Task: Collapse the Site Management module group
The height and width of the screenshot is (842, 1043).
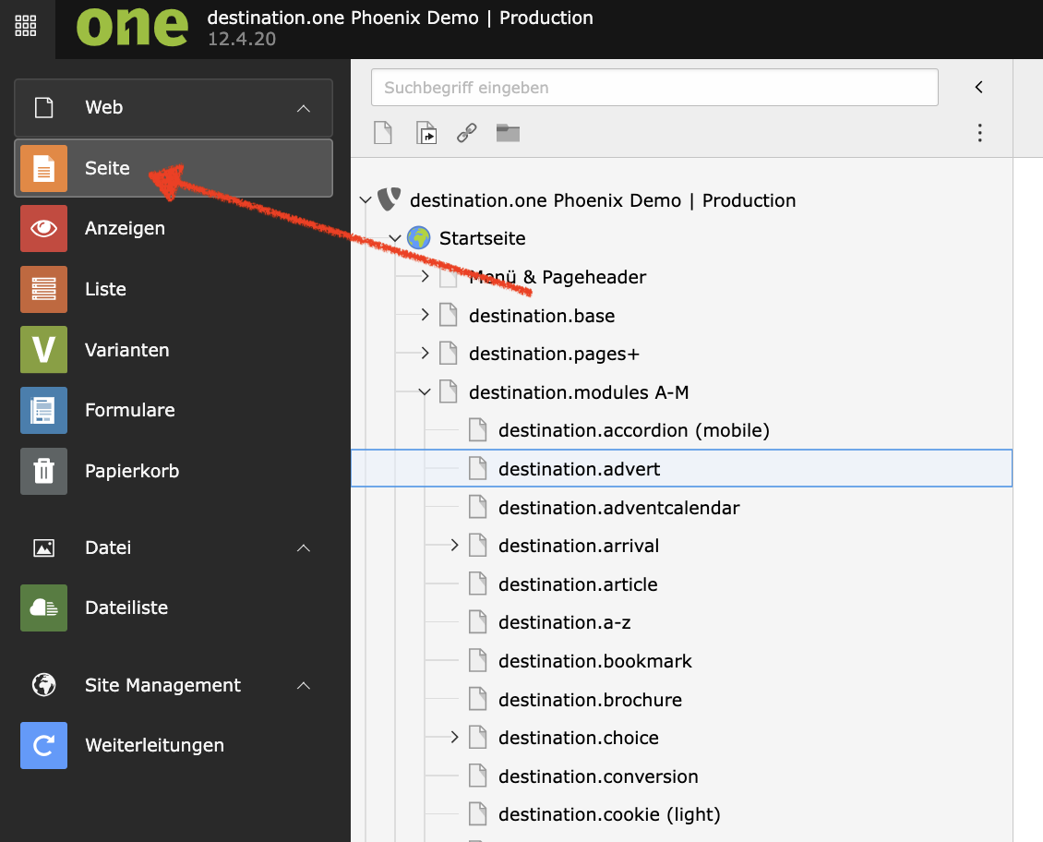Action: pos(304,686)
